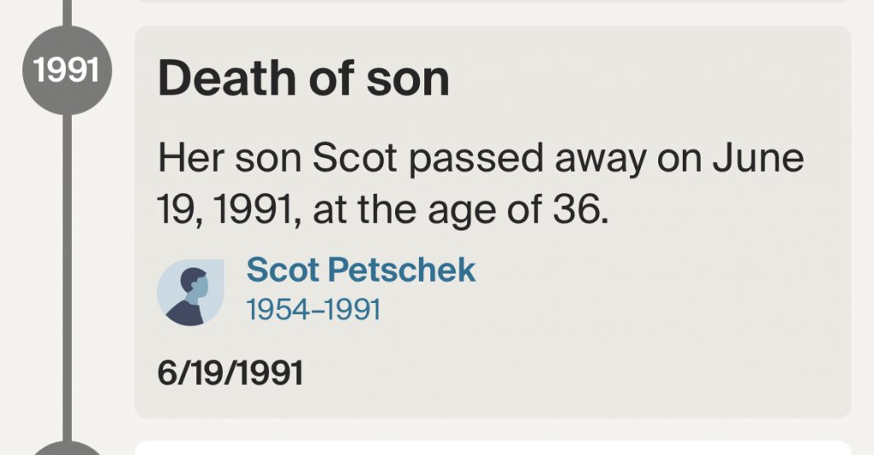Open the next event card at bottom
The width and height of the screenshot is (874, 455).
(x=492, y=448)
